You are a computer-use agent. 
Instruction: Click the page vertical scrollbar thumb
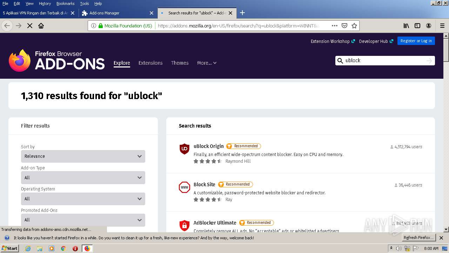[x=446, y=50]
